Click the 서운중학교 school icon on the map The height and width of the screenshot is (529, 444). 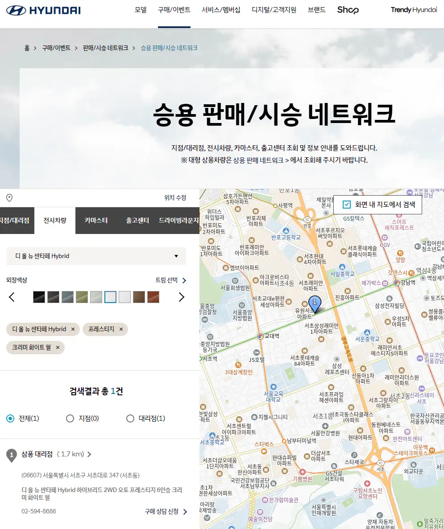(x=367, y=332)
